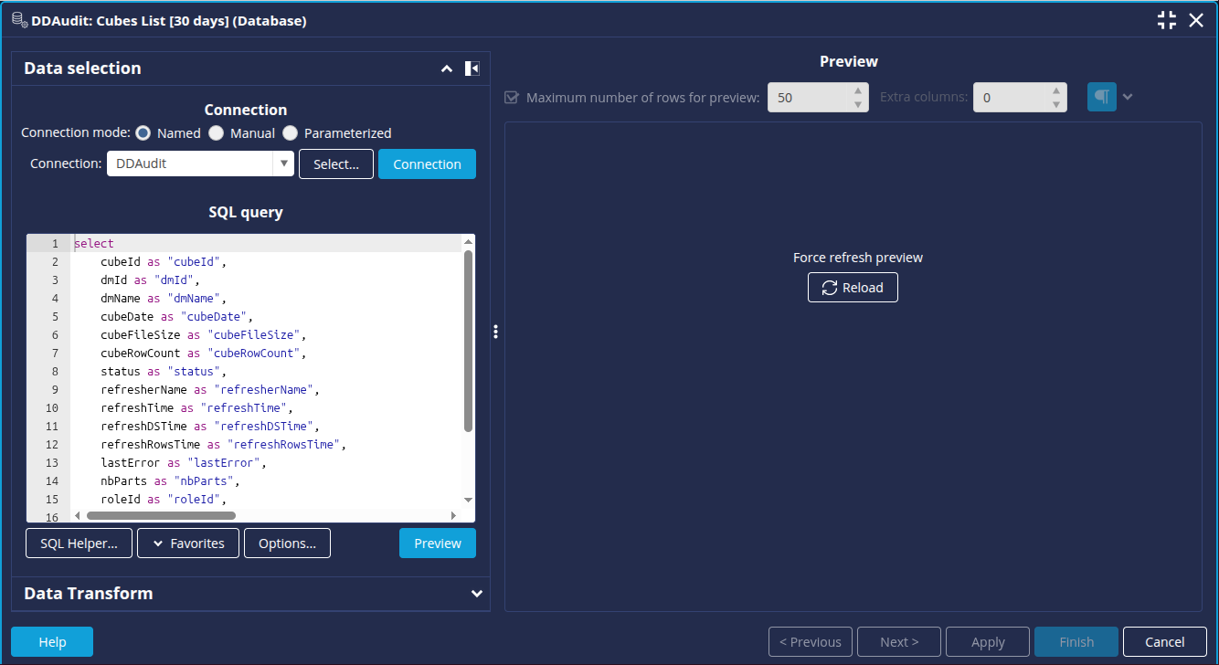Increase preview rows with stepper up arrow
The width and height of the screenshot is (1219, 665).
(x=857, y=90)
